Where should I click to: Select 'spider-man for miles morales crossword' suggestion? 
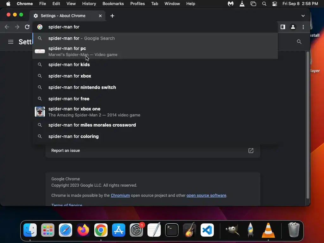(x=155, y=125)
